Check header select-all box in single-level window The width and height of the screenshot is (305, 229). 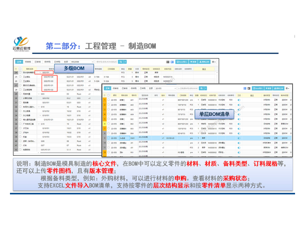click(109, 95)
